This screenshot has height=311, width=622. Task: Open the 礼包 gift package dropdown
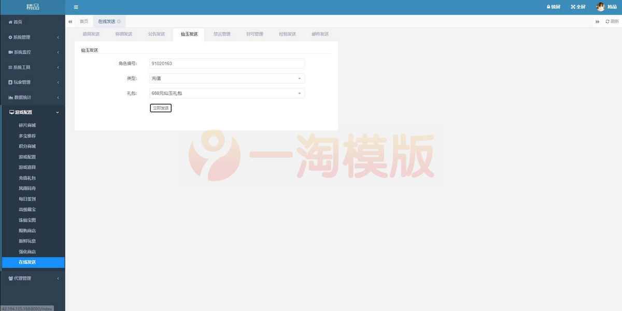(227, 93)
